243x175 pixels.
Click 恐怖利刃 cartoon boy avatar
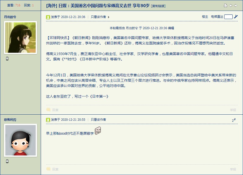coord(21,140)
